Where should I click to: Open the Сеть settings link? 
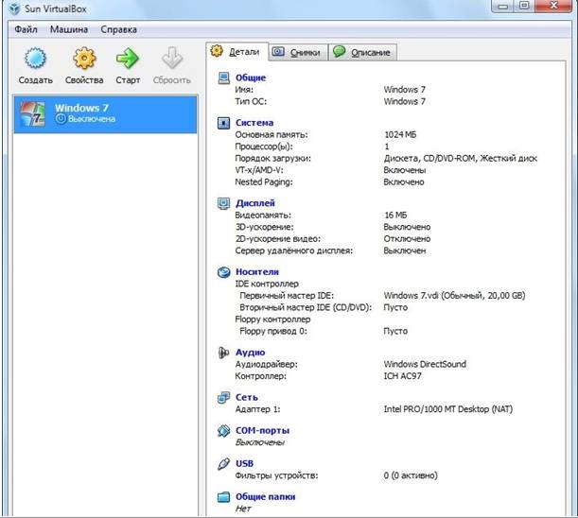(247, 398)
